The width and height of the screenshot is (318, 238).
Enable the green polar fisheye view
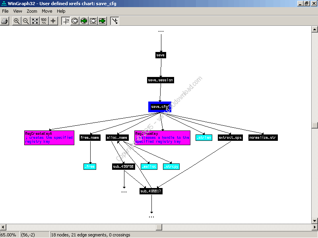coord(84,21)
